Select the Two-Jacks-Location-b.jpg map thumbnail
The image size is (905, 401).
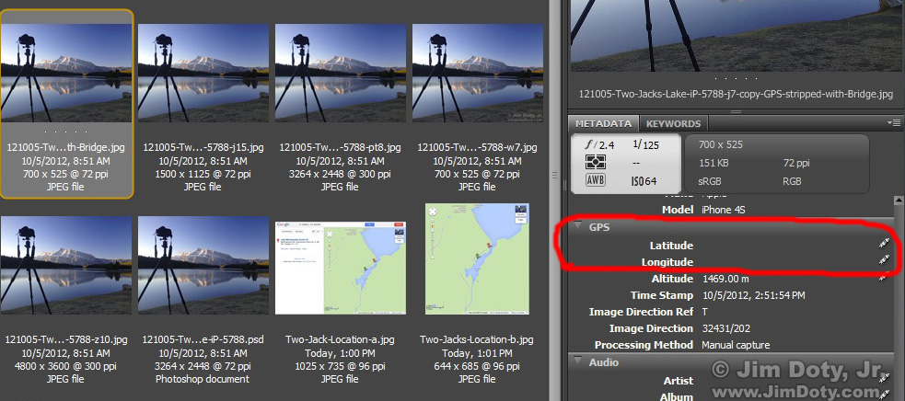(477, 258)
